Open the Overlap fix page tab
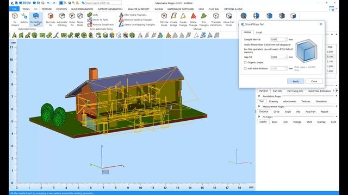The height and width of the screenshot is (195, 348). (321, 122)
